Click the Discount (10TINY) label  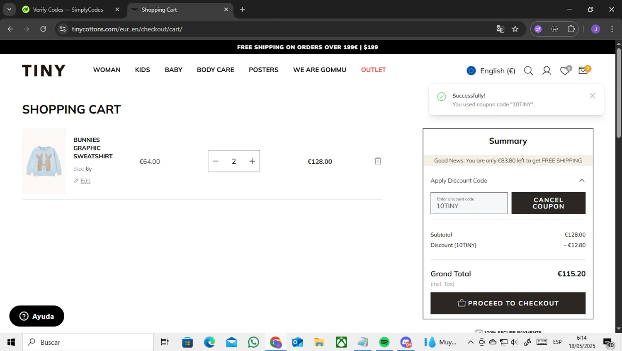pos(453,245)
